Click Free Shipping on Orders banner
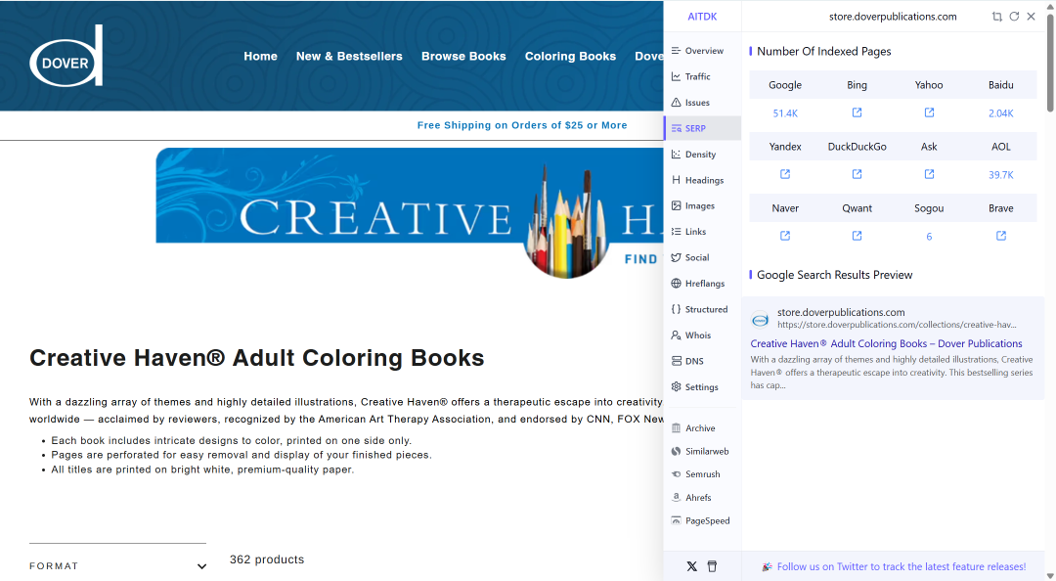This screenshot has height=581, width=1056. click(522, 125)
